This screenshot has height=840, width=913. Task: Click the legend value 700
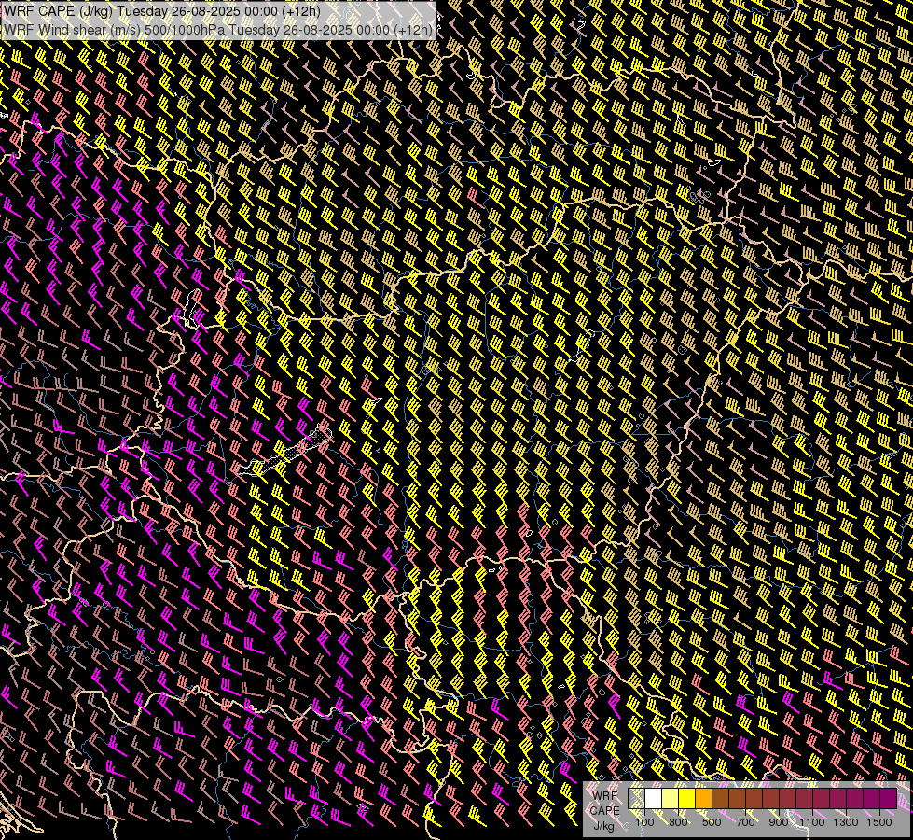(x=745, y=822)
